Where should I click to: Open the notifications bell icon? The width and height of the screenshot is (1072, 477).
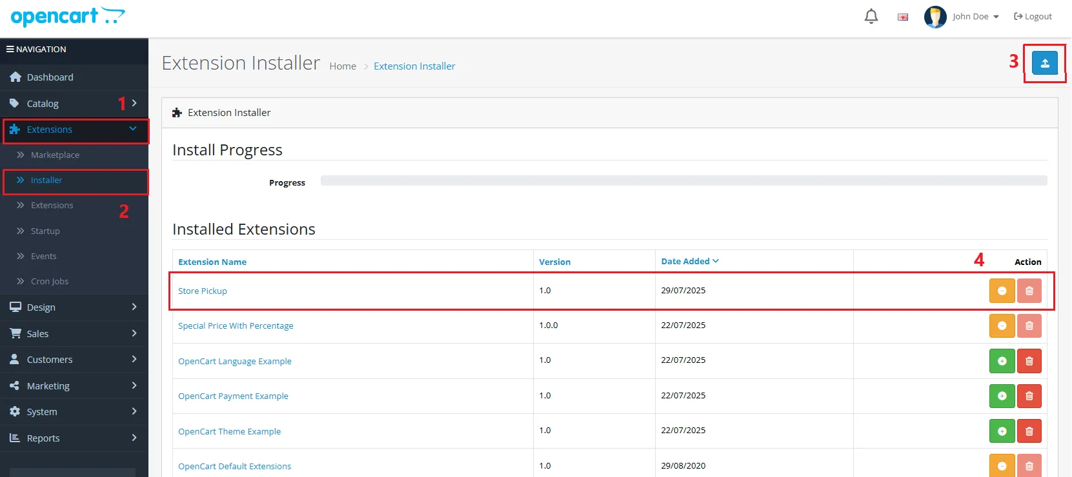click(871, 16)
